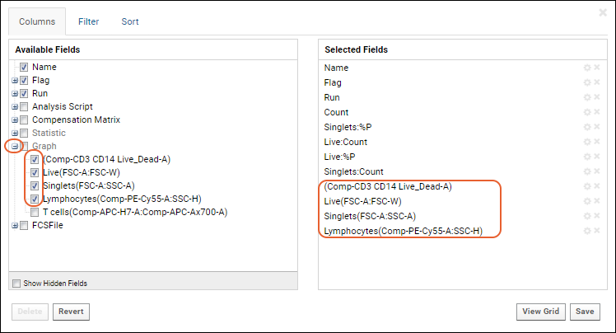Open the Sort tab
This screenshot has width=616, height=333.
click(130, 21)
